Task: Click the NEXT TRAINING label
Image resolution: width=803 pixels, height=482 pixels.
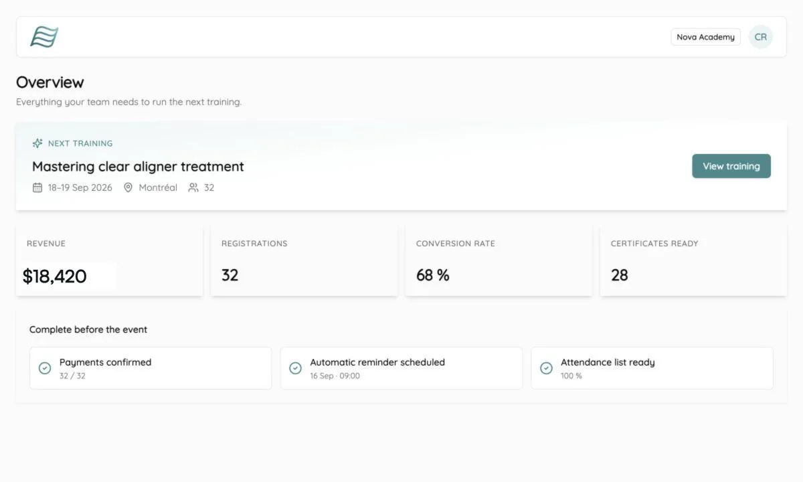Action: click(80, 143)
